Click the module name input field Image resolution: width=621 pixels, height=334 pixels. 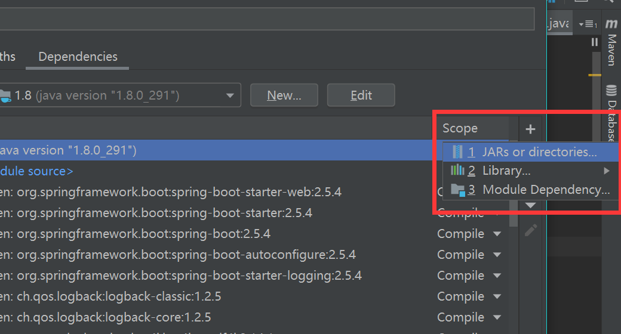(x=267, y=18)
